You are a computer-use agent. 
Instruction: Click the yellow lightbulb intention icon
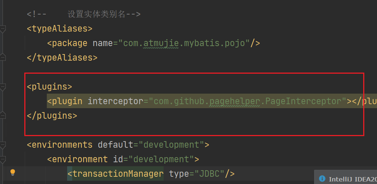point(13,172)
